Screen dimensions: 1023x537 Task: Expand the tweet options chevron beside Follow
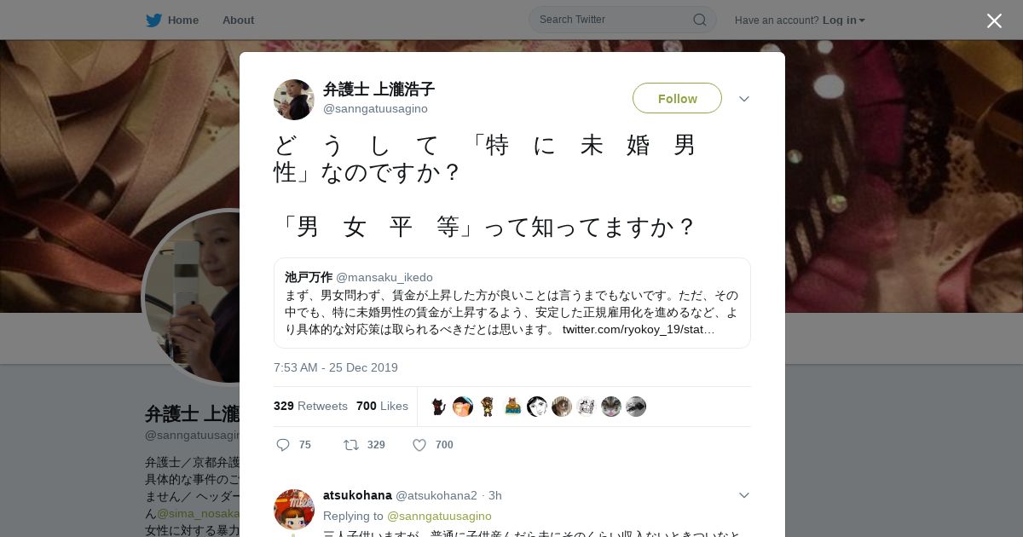(744, 99)
